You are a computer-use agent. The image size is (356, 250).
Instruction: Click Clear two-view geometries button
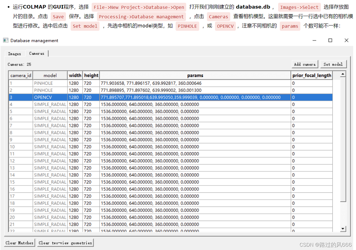click(65, 243)
